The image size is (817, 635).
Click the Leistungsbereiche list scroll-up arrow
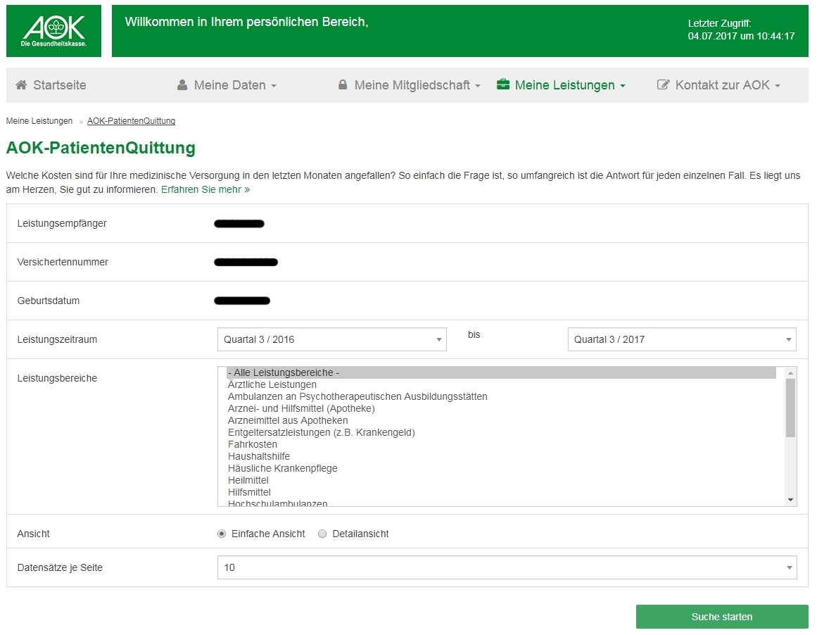pos(790,372)
